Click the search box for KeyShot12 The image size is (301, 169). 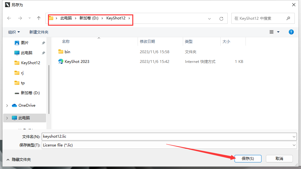263,18
